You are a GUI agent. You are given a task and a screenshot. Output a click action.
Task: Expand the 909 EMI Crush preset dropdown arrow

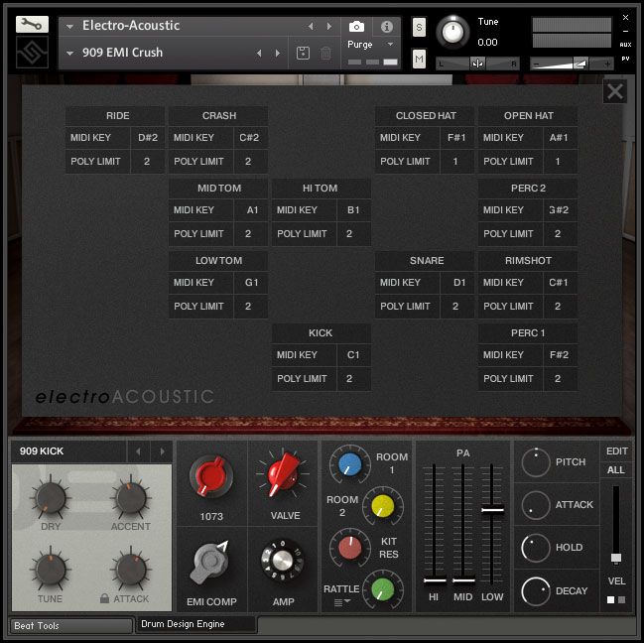tap(69, 54)
